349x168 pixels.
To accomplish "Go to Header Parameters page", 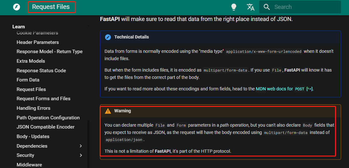I will point(38,42).
